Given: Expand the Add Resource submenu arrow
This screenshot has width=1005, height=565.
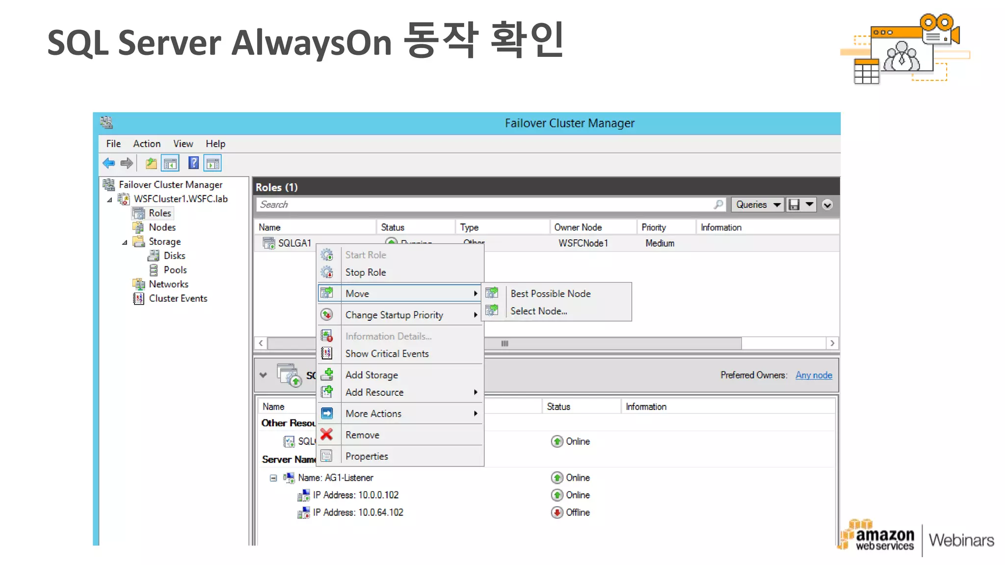Looking at the screenshot, I should point(476,392).
